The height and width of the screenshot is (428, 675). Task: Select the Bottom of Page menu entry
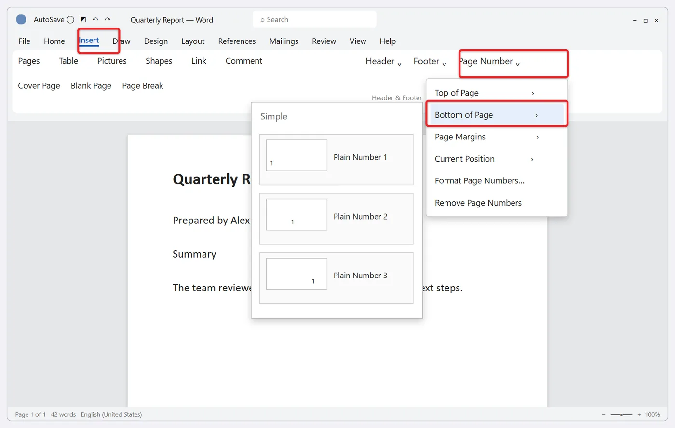coord(497,115)
